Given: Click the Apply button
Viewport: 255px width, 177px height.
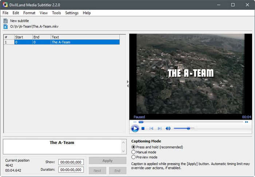Looking at the screenshot, I should point(107,161).
